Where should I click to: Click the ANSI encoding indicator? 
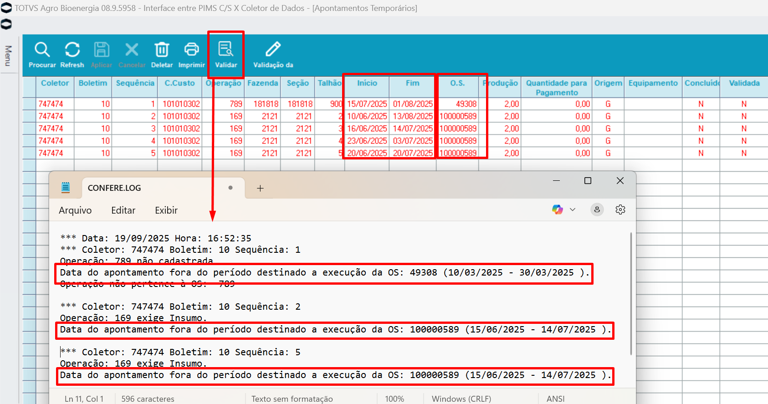point(556,399)
